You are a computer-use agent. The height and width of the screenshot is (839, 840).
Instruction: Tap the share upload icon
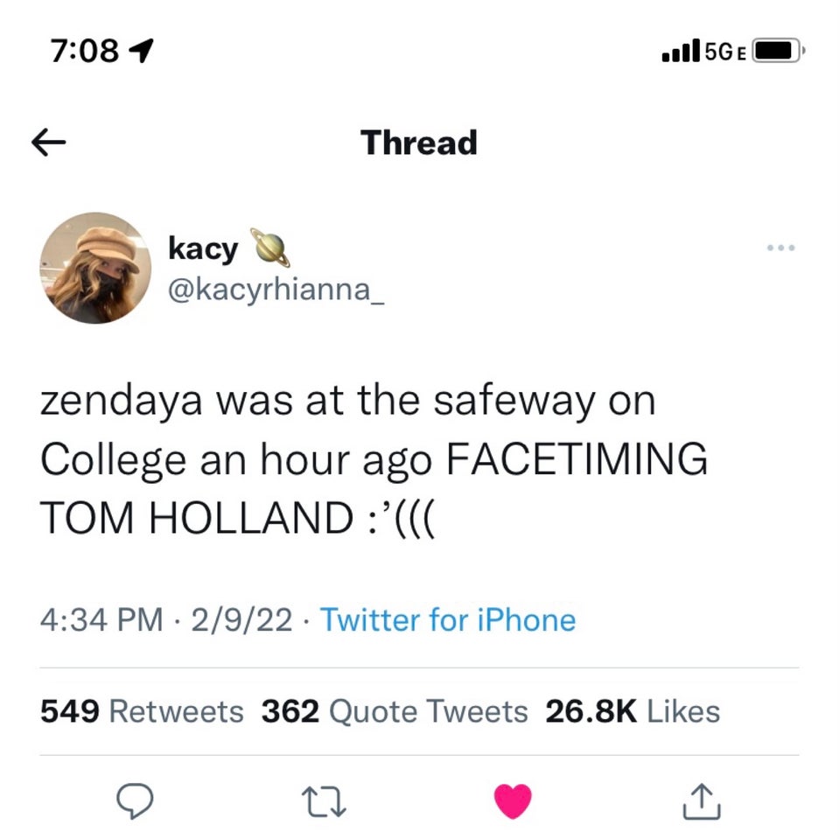click(x=701, y=801)
